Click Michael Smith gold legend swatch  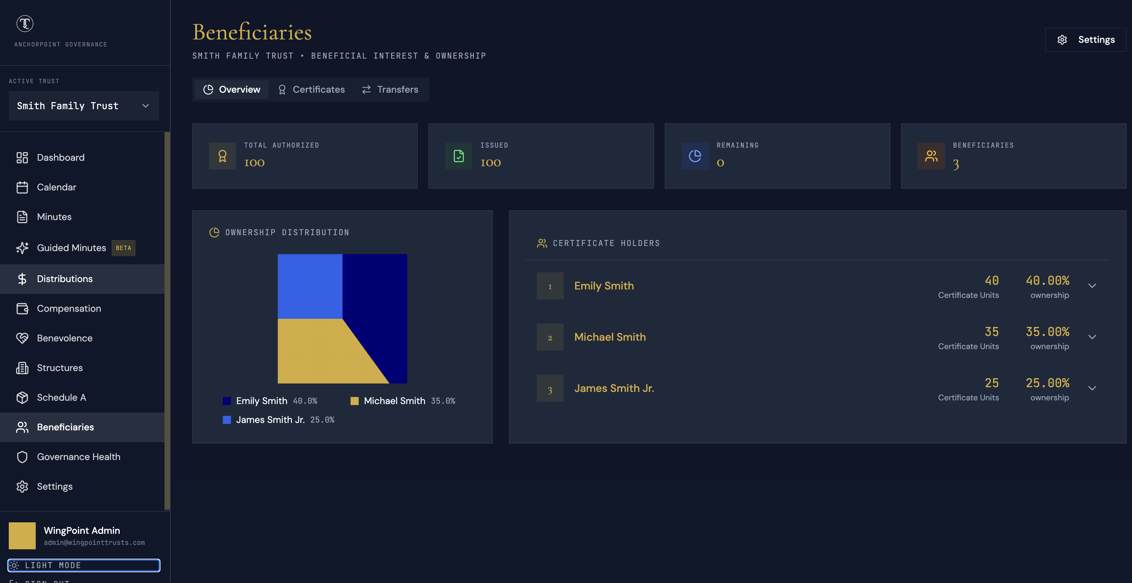tap(354, 401)
